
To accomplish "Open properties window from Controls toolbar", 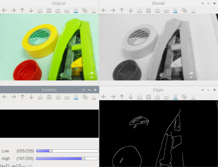I will tap(93, 97).
